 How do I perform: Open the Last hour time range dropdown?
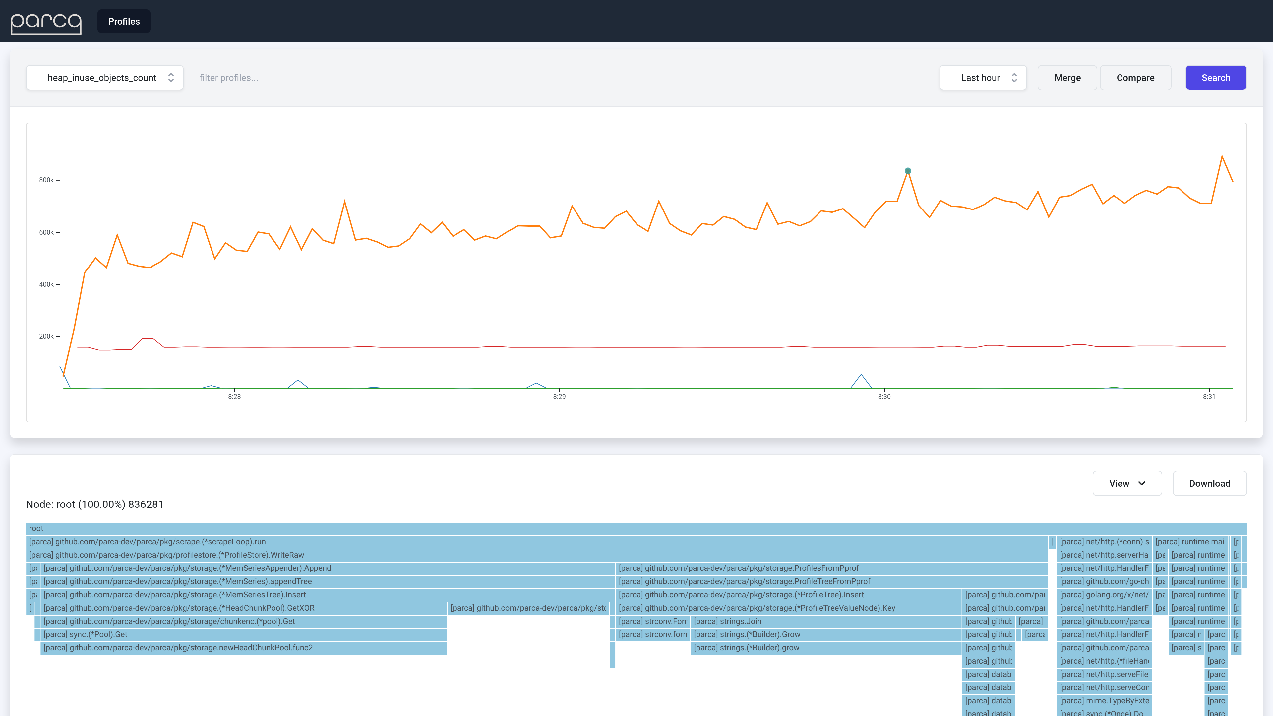tap(982, 78)
